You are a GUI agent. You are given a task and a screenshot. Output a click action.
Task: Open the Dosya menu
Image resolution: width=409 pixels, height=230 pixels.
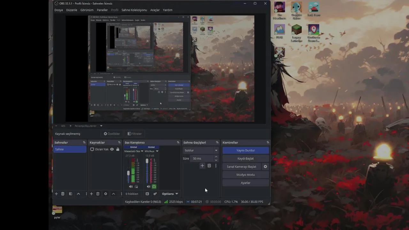[x=59, y=10]
